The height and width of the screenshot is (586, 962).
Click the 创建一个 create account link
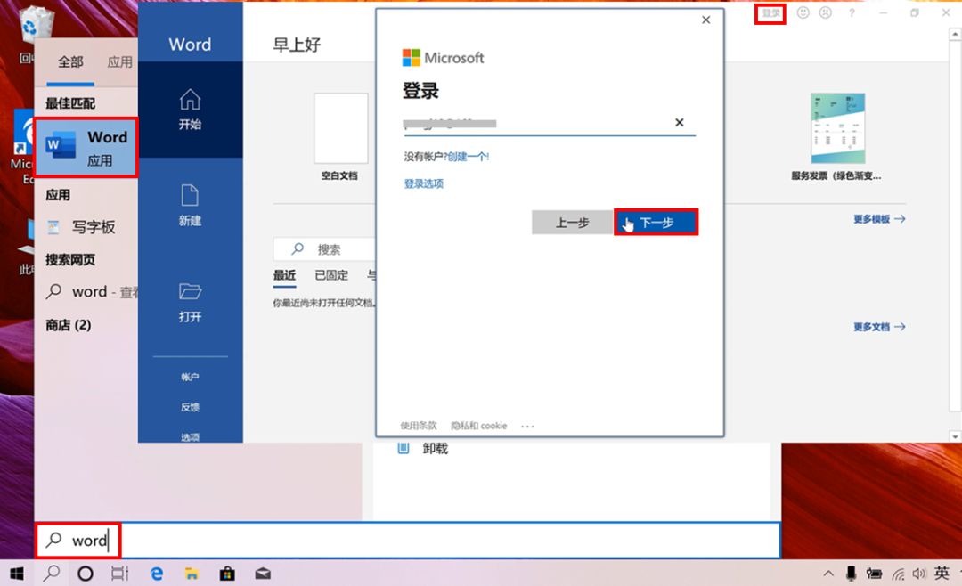coord(469,157)
